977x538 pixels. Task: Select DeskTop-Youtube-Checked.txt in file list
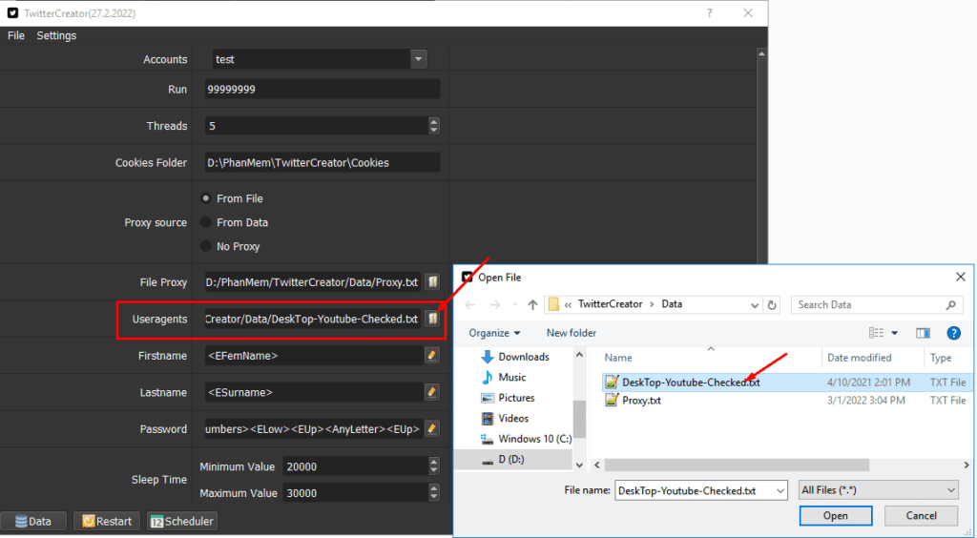785,383
